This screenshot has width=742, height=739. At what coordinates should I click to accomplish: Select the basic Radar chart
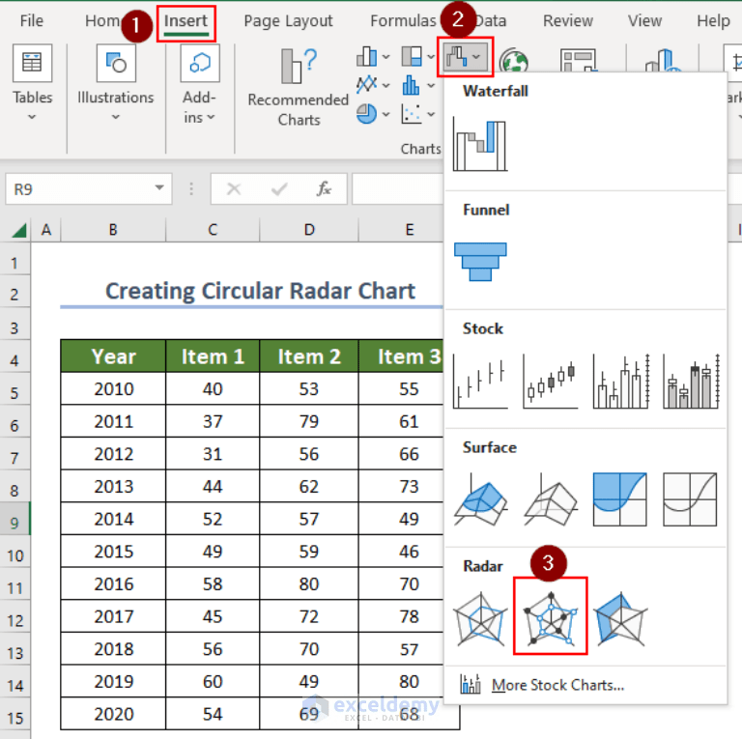[x=480, y=618]
